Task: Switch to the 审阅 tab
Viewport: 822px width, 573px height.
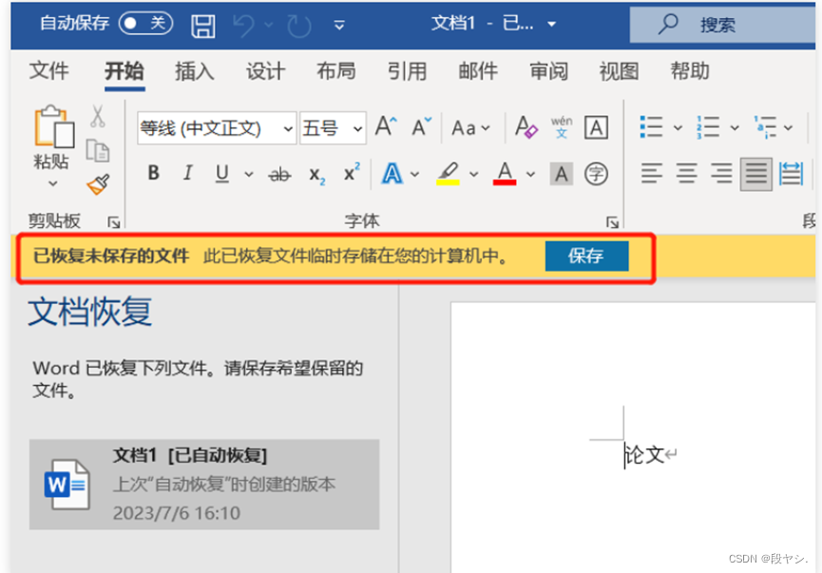Action: pyautogui.click(x=548, y=70)
